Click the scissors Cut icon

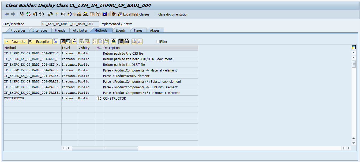[95, 42]
